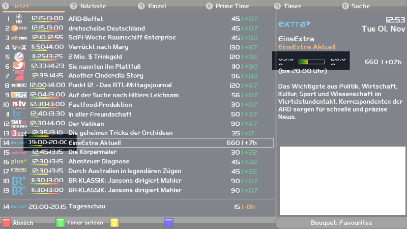Click the SWR Fernsehen channel logo
This screenshot has height=229, width=407.
click(19, 124)
